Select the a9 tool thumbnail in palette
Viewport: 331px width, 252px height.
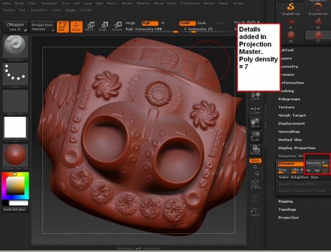pos(318,37)
